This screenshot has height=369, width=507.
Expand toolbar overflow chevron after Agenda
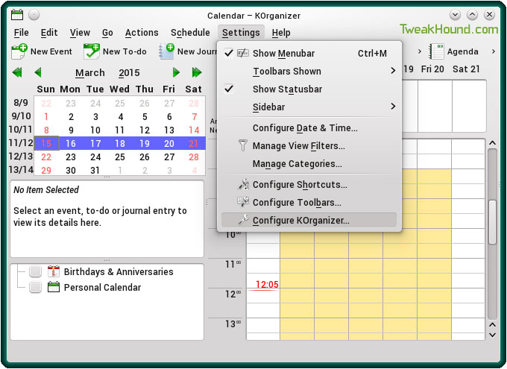point(493,51)
